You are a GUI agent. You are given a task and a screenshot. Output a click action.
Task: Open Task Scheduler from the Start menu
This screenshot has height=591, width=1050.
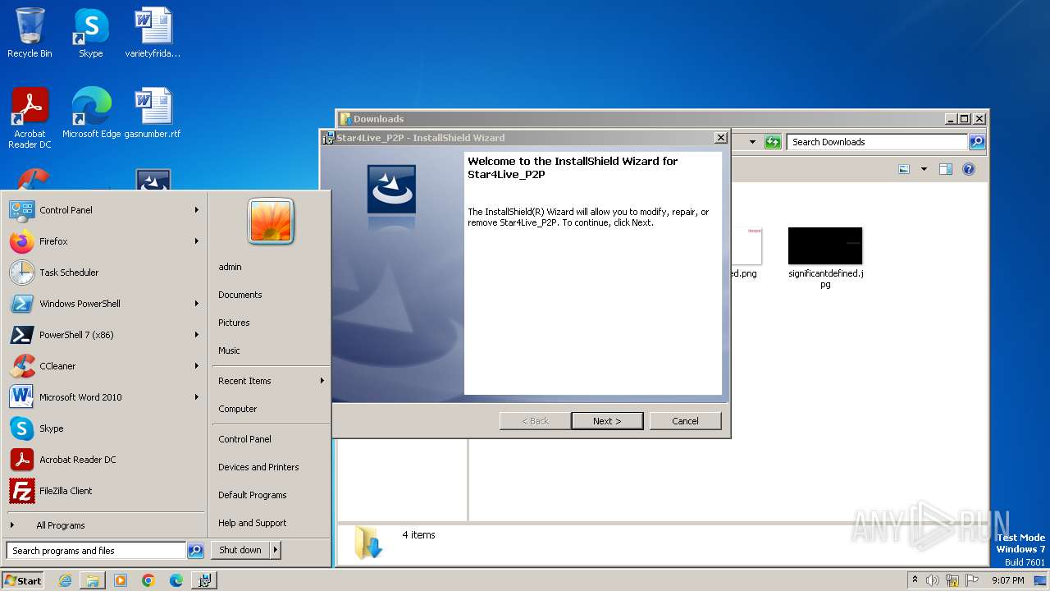[103, 273]
